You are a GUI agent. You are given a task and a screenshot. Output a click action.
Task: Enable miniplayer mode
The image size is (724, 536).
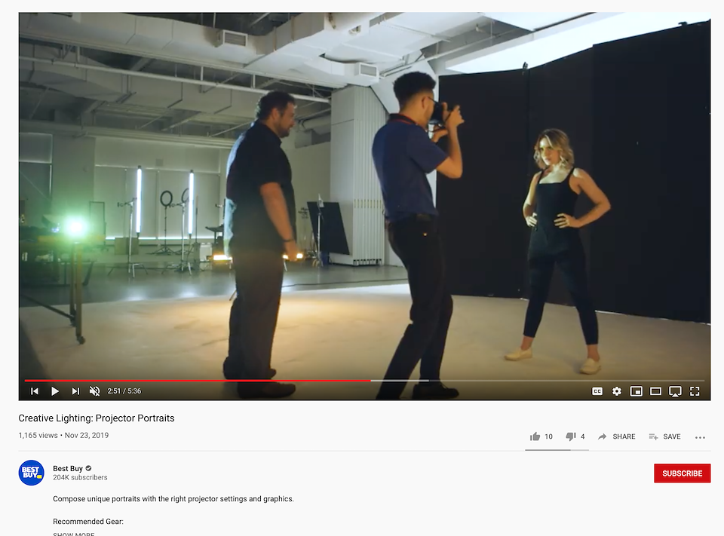637,391
